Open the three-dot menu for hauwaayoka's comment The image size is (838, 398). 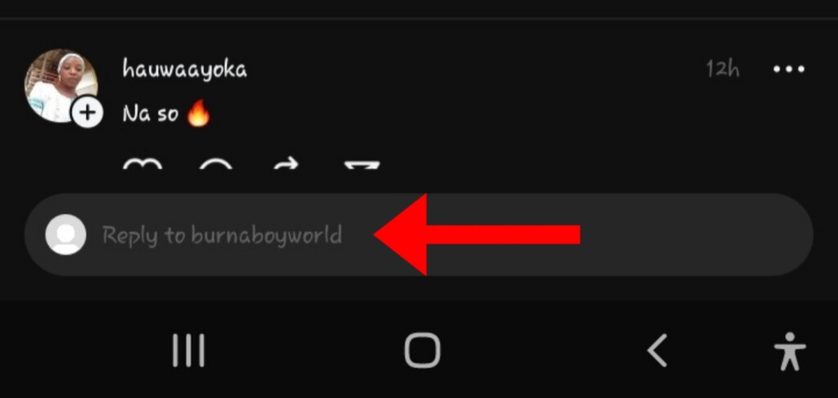(789, 69)
